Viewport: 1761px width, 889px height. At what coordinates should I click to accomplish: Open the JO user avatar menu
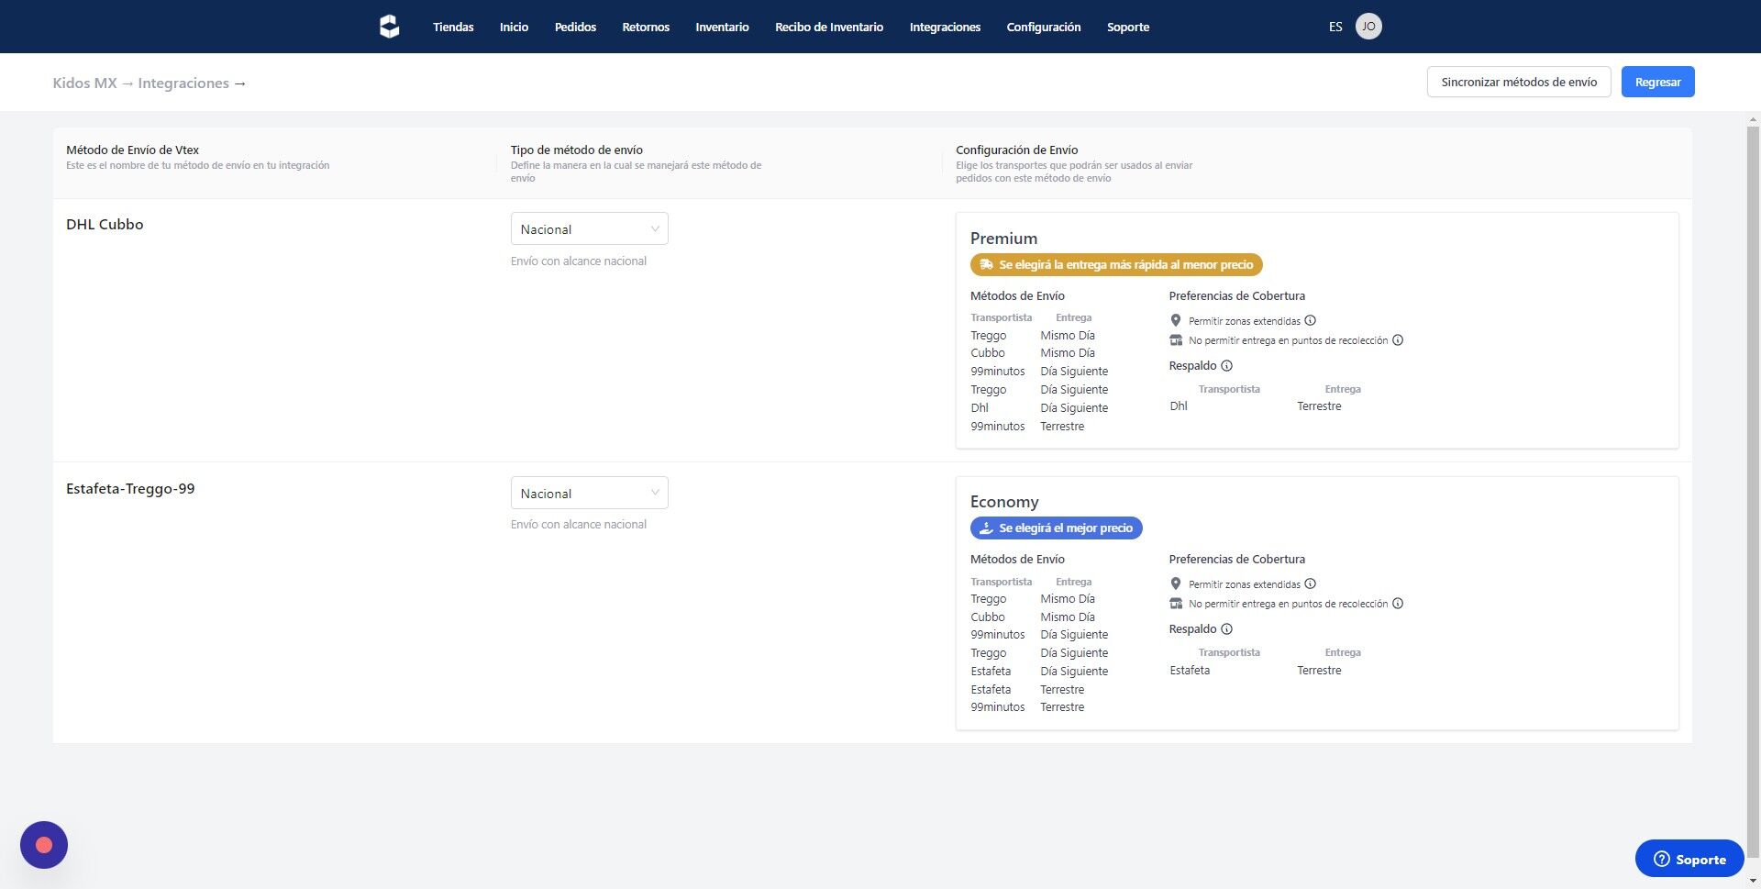(1368, 27)
